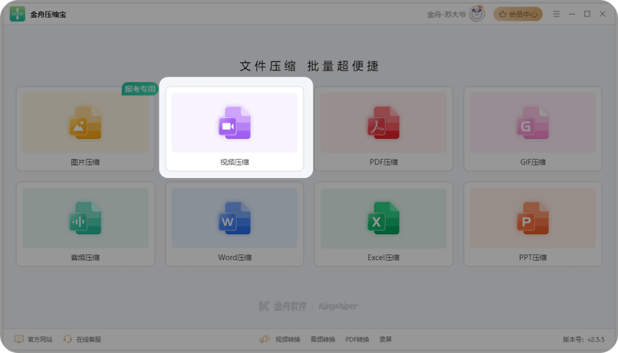Viewport: 618px width, 353px height.
Task: Click the 录屏 screen recording link
Action: pos(385,339)
